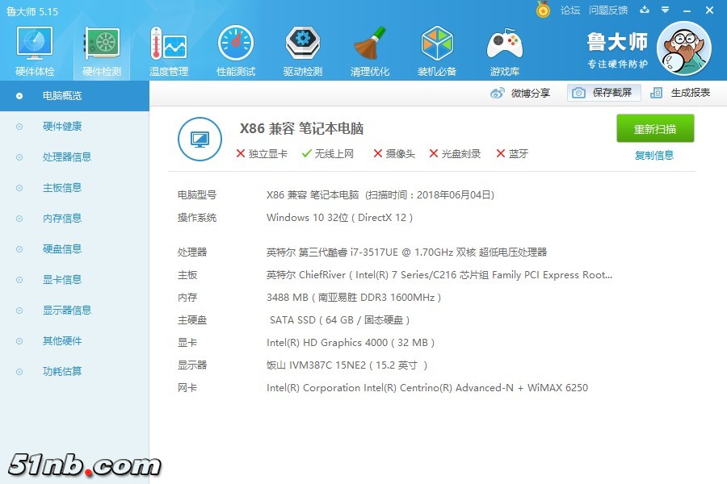Select 硬件健康 in the sidebar

pyautogui.click(x=62, y=127)
